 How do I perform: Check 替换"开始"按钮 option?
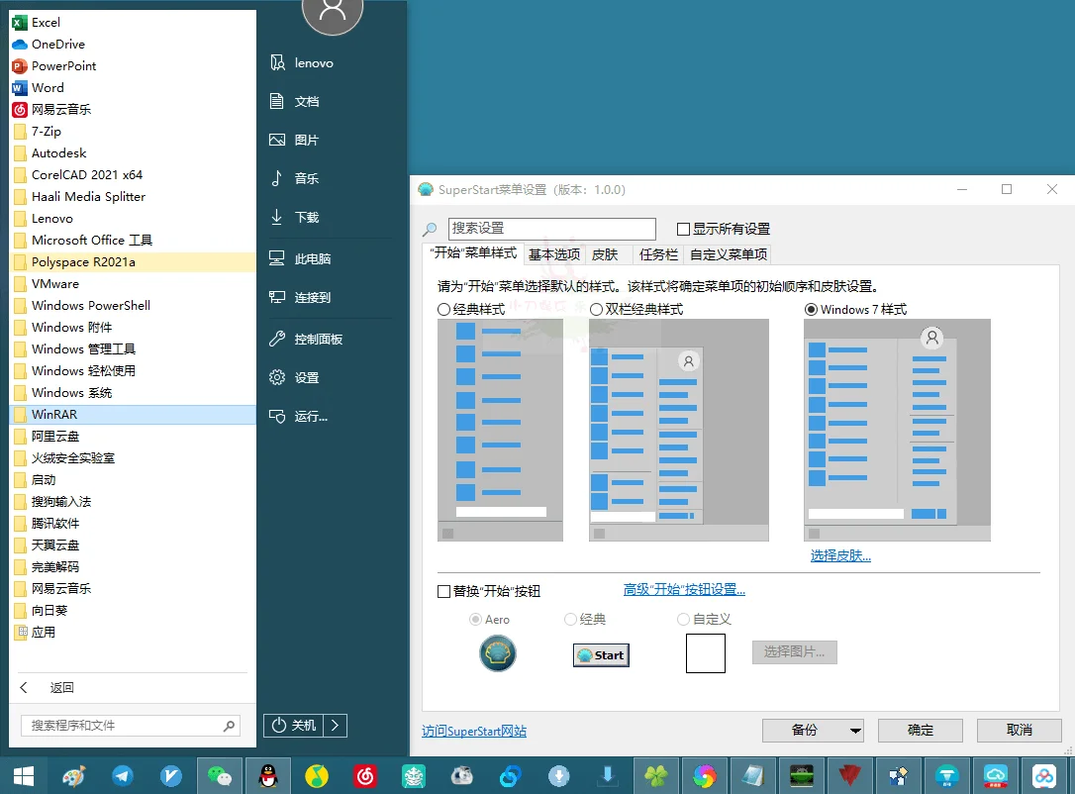coord(444,591)
